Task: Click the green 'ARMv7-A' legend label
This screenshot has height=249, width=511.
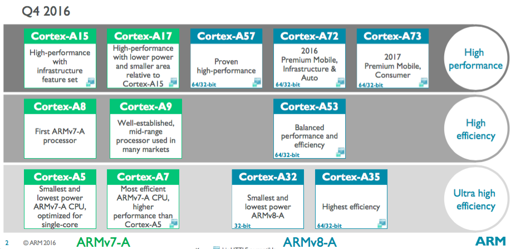Action: point(104,242)
